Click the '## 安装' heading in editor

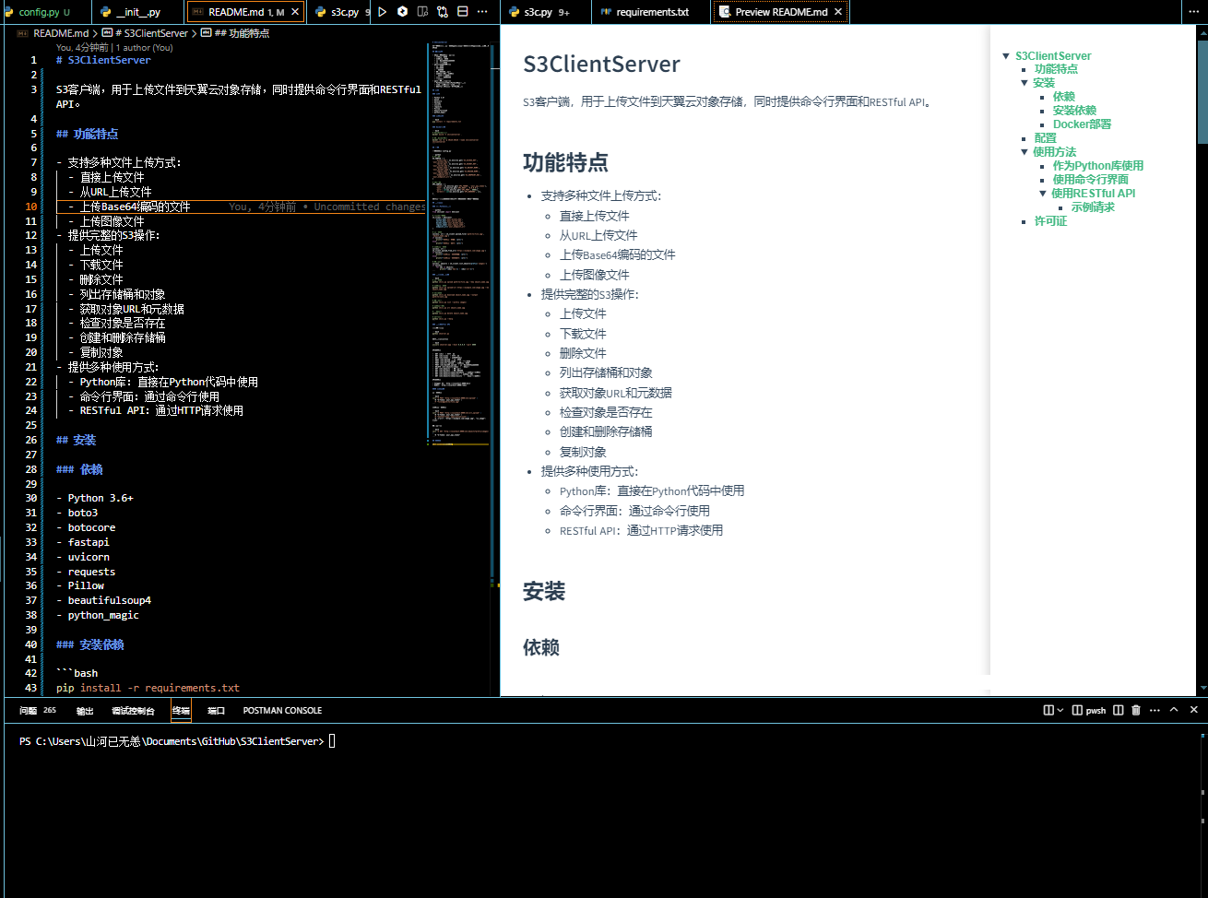[76, 440]
